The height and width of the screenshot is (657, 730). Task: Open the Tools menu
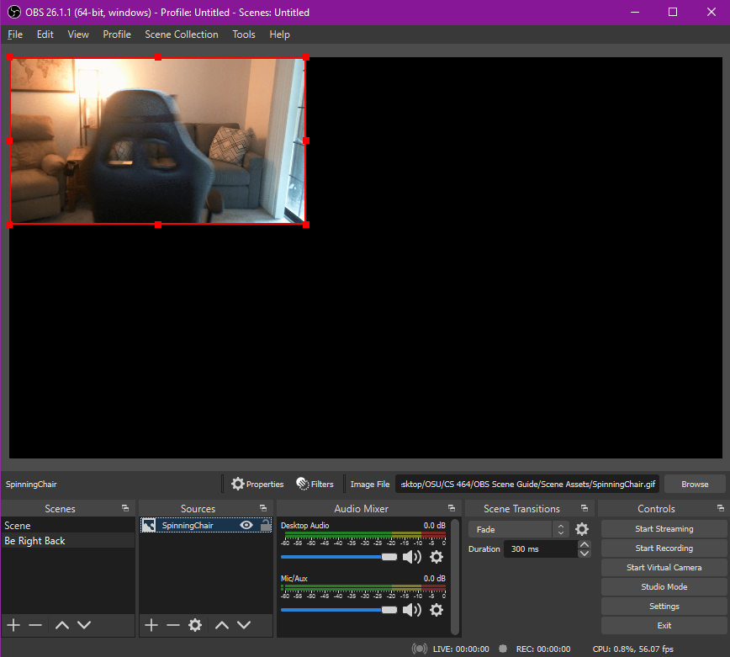pos(243,34)
